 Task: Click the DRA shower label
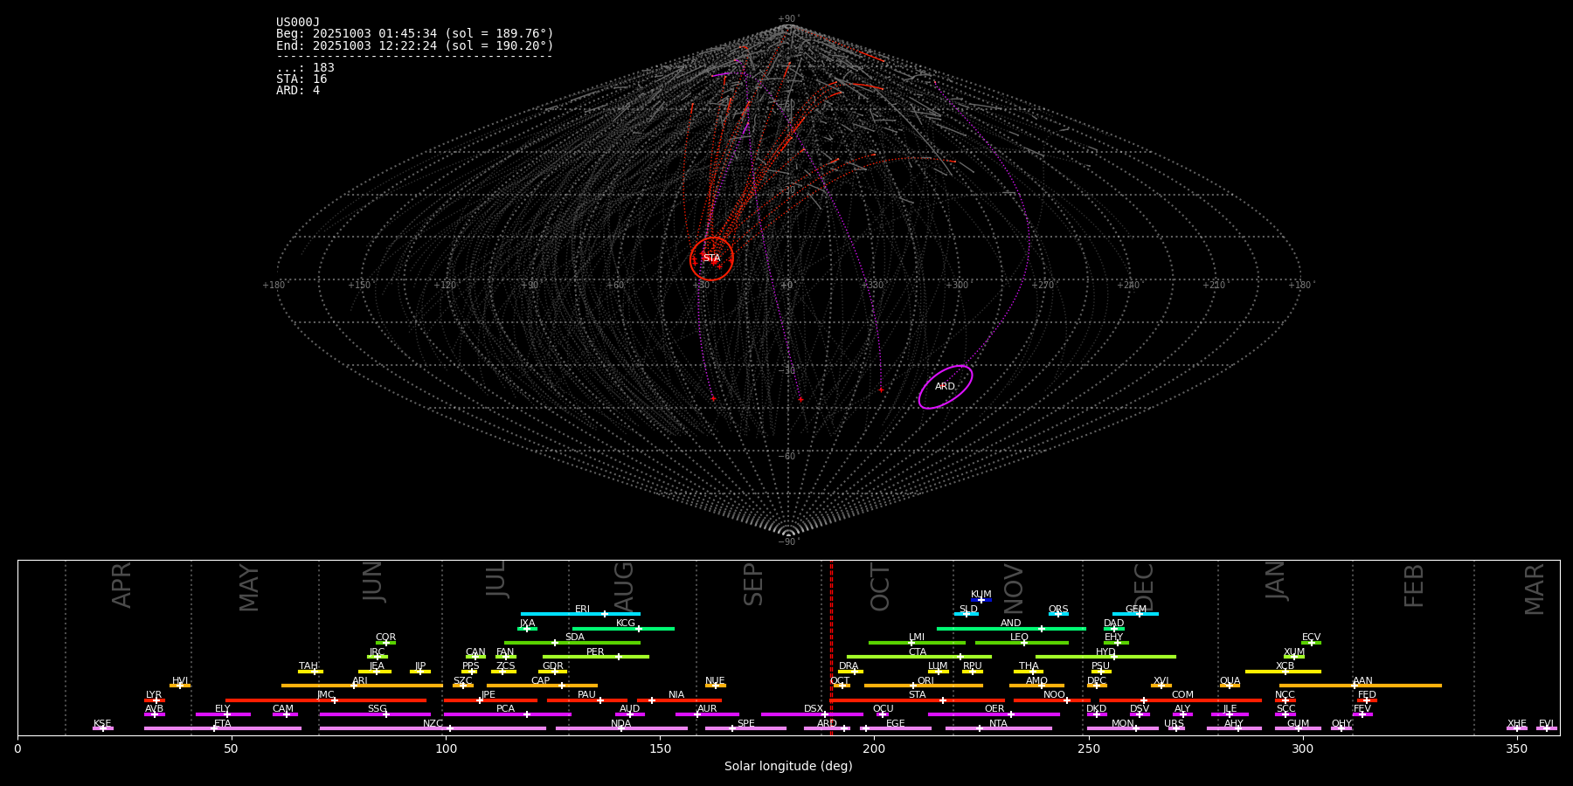tap(849, 666)
